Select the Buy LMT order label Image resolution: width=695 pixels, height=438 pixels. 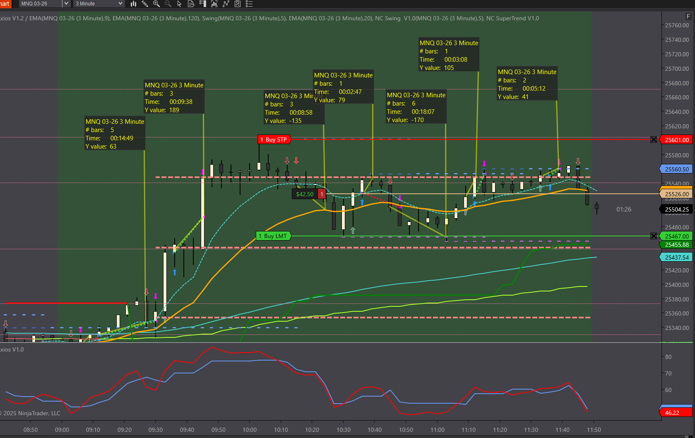[274, 236]
